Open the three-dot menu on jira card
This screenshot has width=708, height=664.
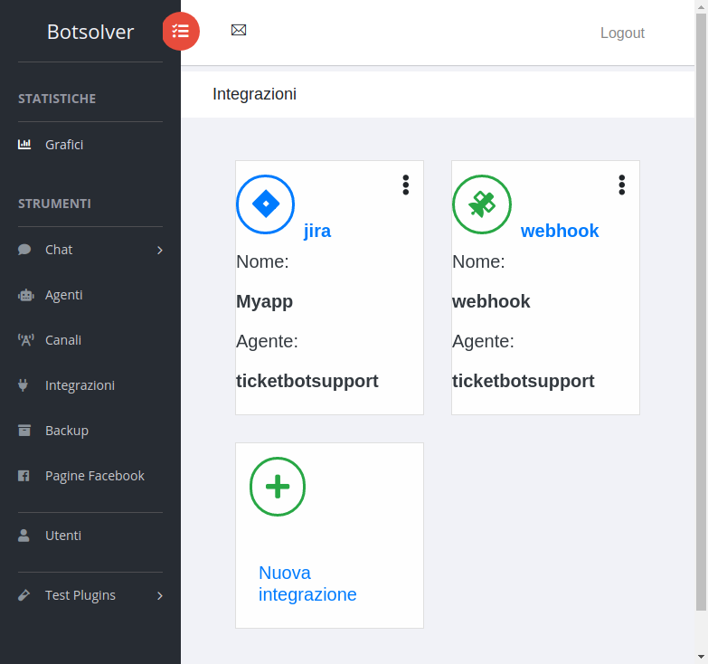click(x=406, y=185)
